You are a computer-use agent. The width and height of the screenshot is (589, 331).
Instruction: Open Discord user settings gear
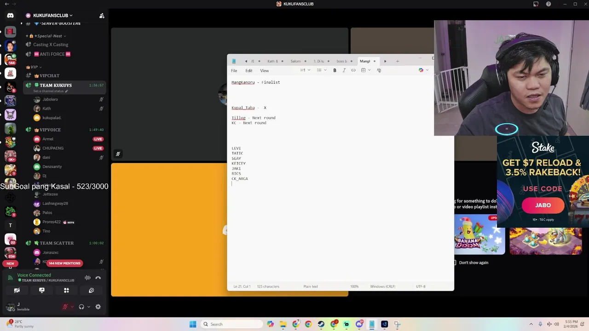pyautogui.click(x=98, y=307)
